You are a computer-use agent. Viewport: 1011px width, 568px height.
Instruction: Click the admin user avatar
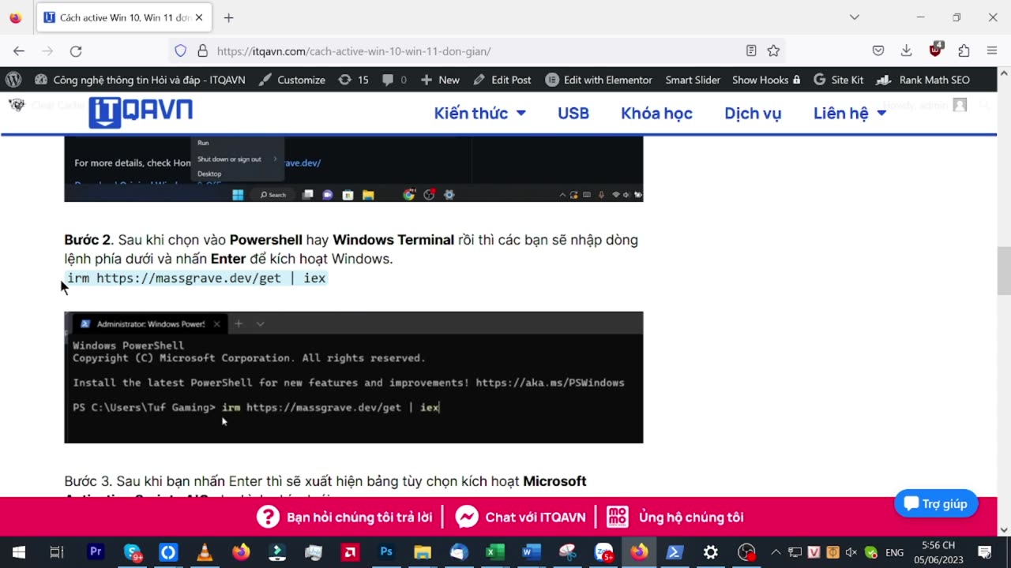click(x=960, y=105)
